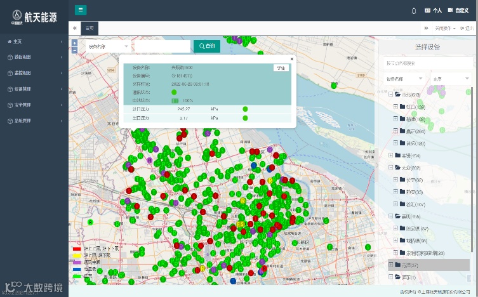Expand the 奉贤 tree node
478x297 pixels.
coord(390,155)
